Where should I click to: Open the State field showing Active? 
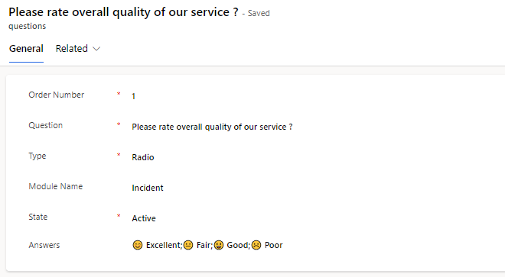coord(144,218)
